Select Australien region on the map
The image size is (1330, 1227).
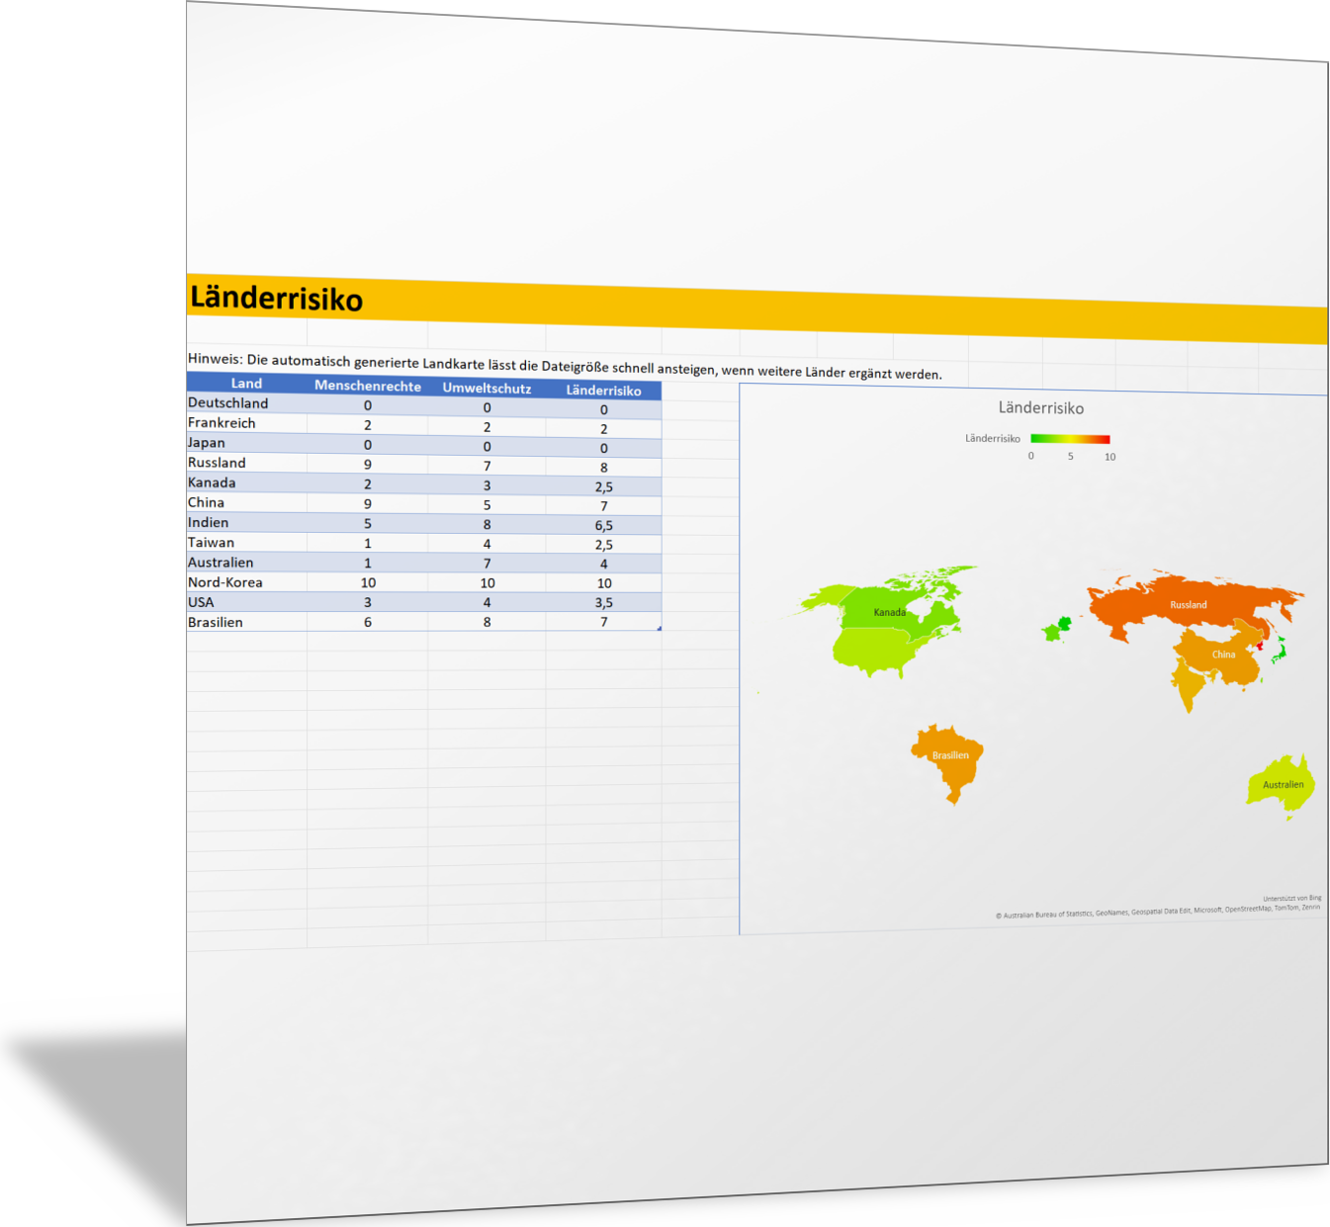click(x=1282, y=784)
